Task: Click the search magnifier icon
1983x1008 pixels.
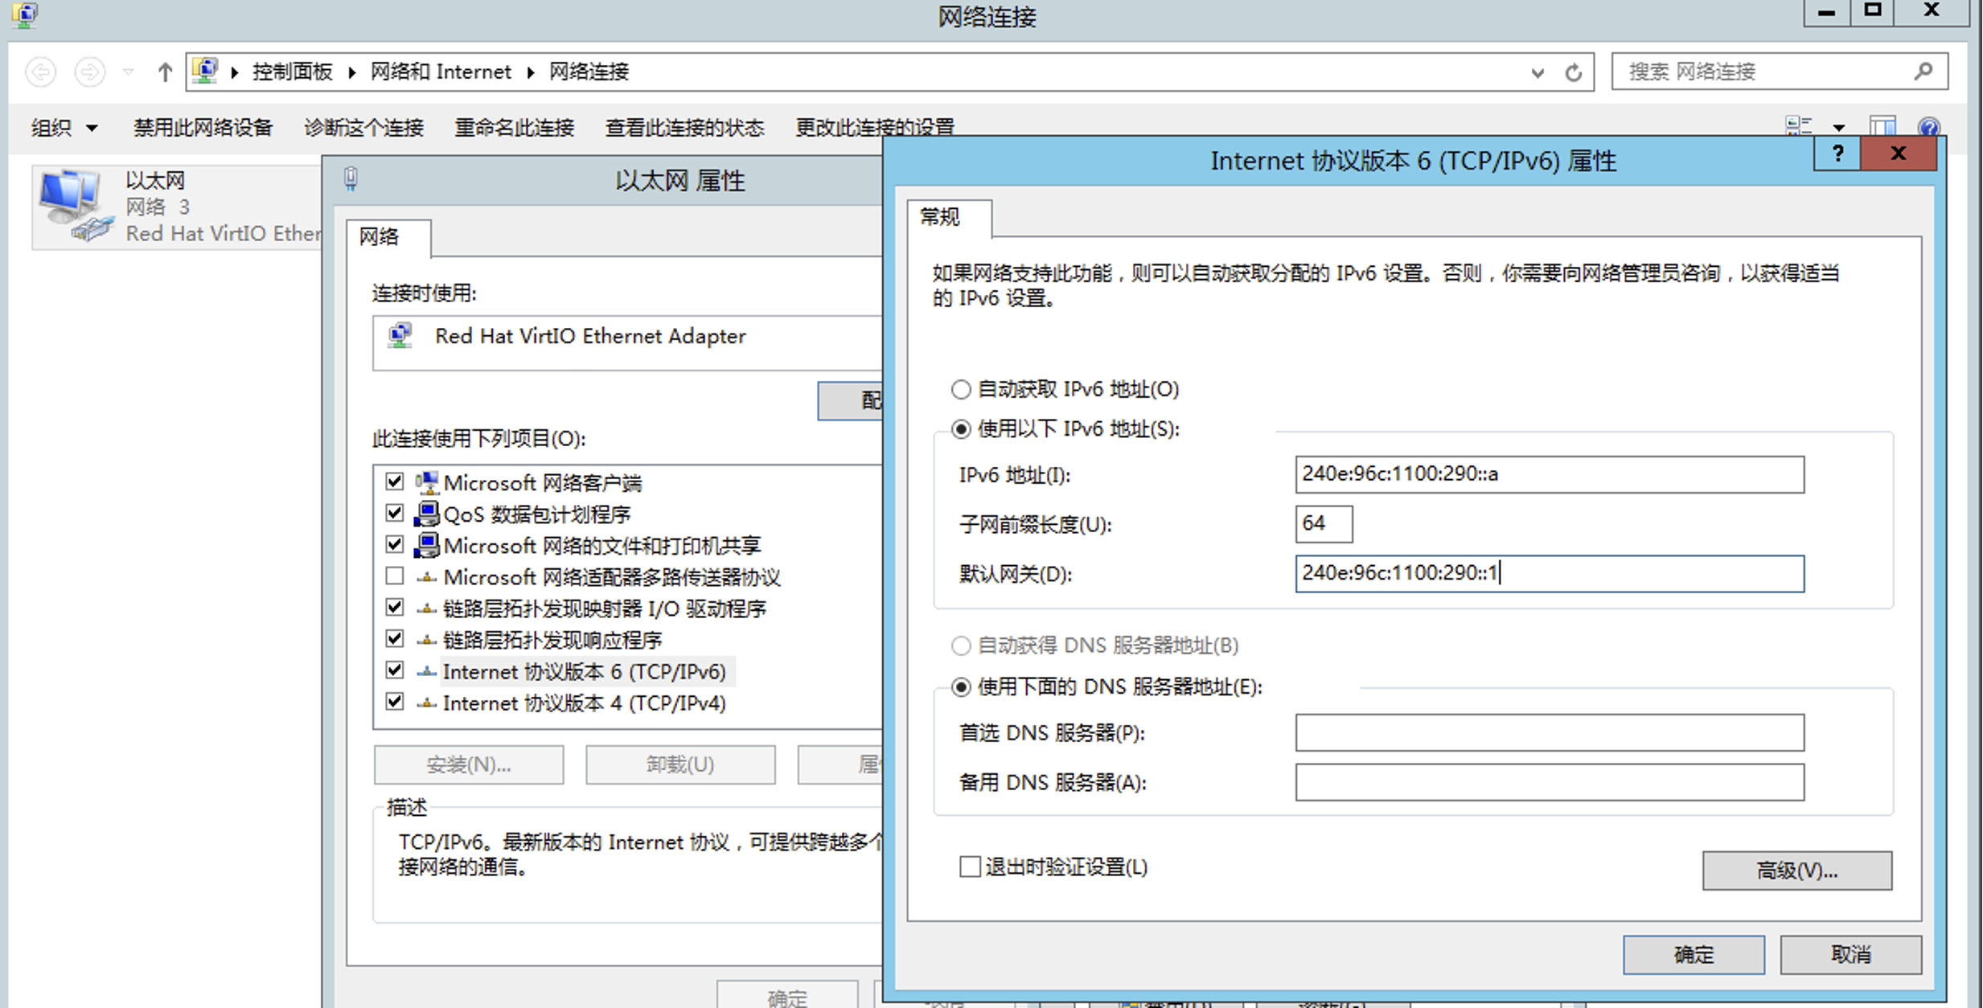Action: [1923, 72]
